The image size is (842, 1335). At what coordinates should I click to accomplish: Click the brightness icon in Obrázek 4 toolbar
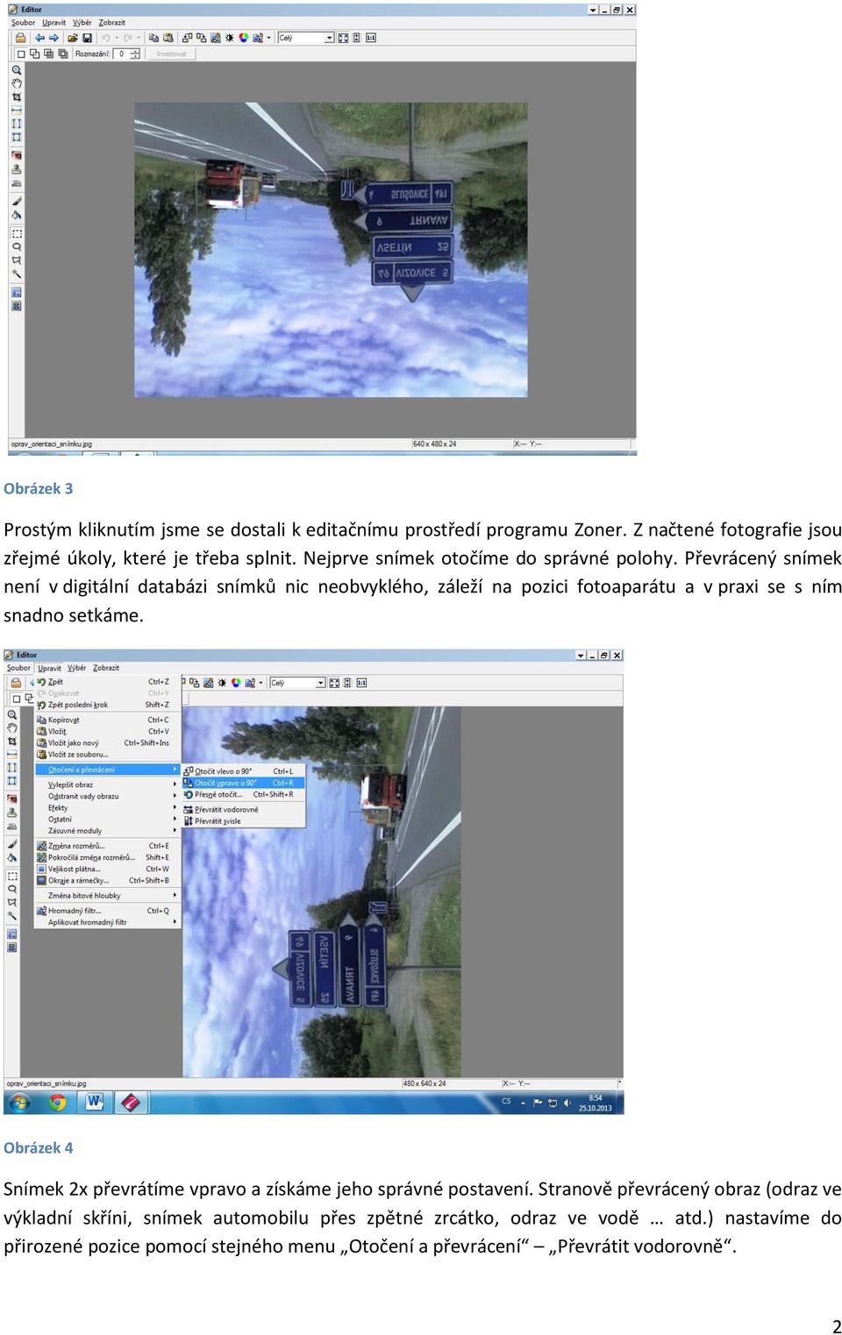[222, 683]
